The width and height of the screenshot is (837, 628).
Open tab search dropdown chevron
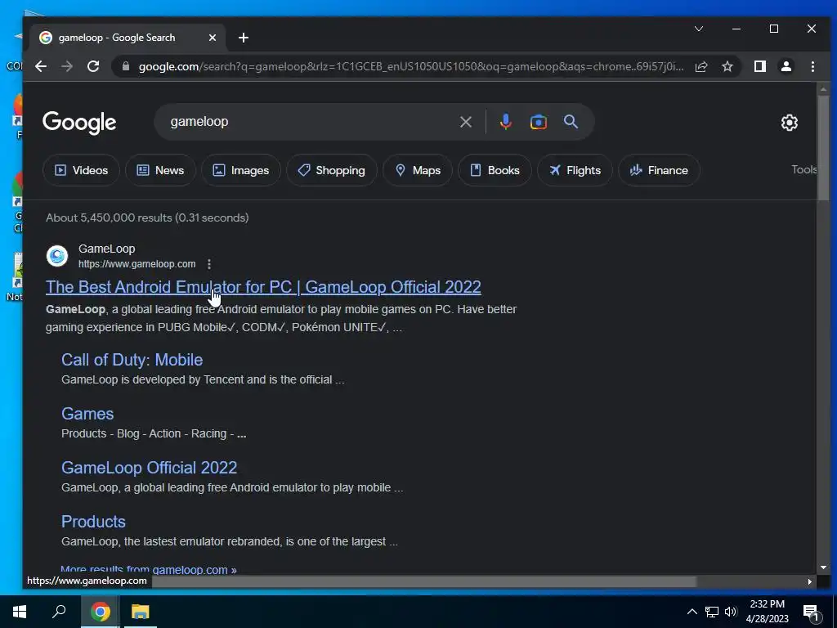tap(699, 29)
